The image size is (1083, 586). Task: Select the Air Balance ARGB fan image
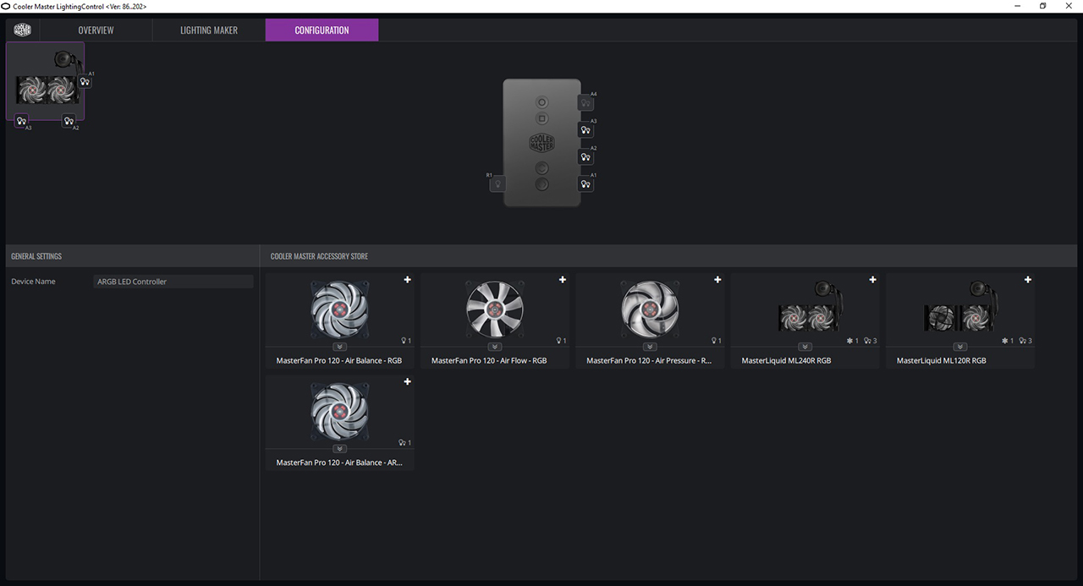click(339, 412)
